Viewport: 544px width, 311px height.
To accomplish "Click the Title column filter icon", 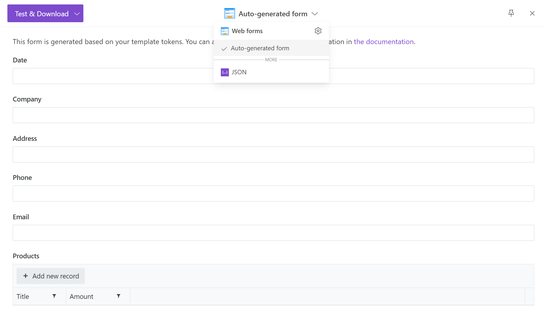I will tap(54, 296).
